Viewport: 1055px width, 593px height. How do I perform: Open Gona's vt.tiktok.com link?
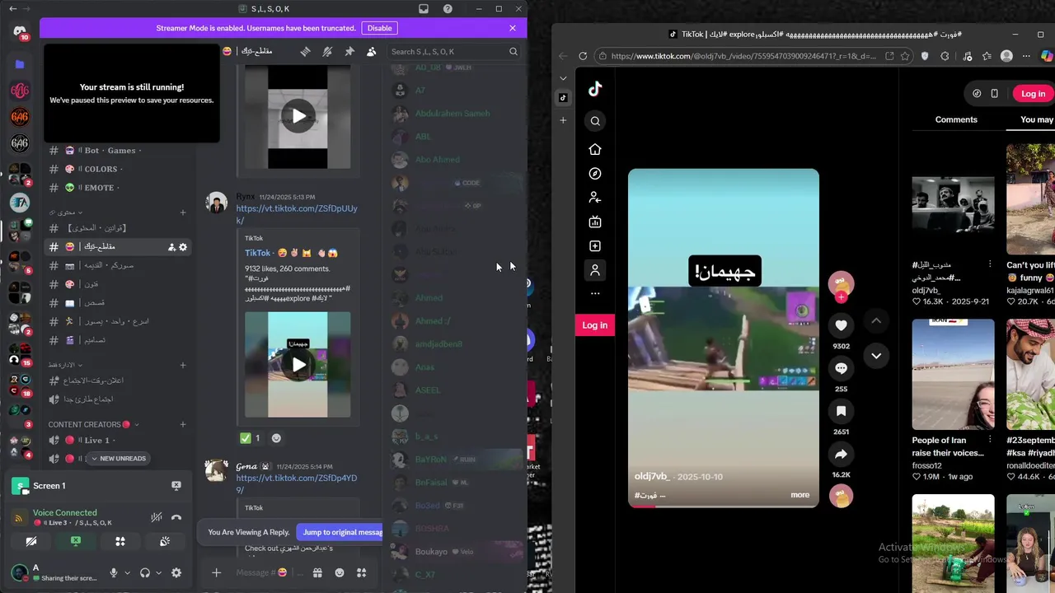click(x=297, y=484)
